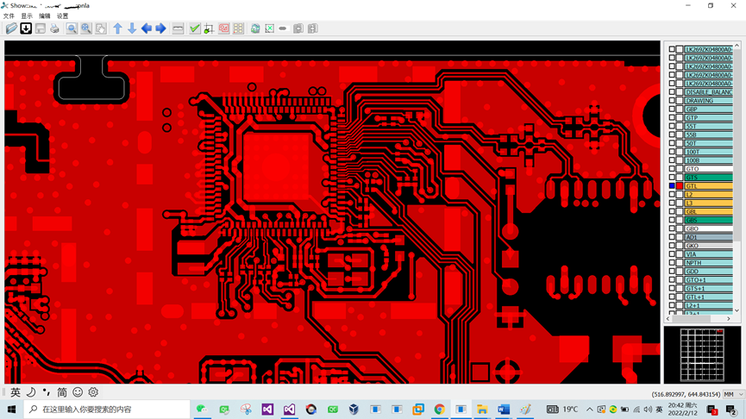Viewport: 746px width, 419px height.
Task: Select the GDD layer row
Action: 708,271
